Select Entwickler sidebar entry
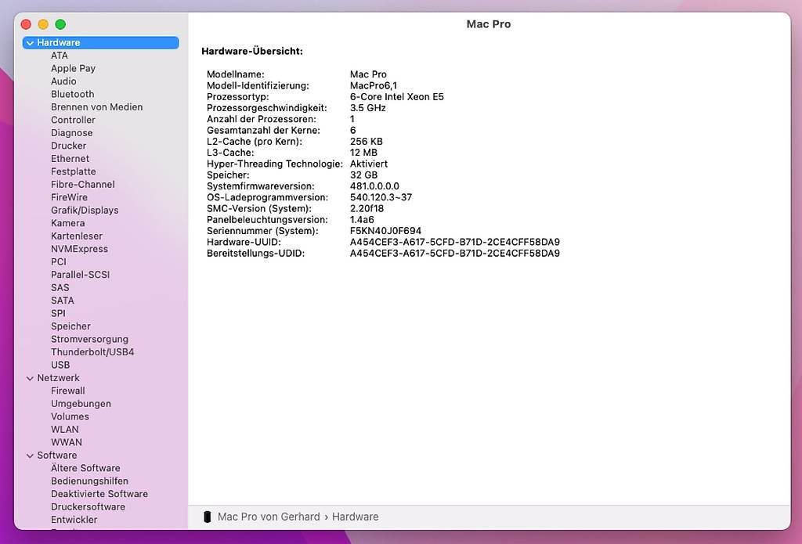This screenshot has width=802, height=544. tap(74, 520)
